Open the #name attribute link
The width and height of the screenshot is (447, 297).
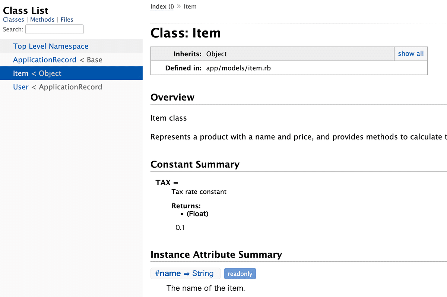pyautogui.click(x=184, y=274)
